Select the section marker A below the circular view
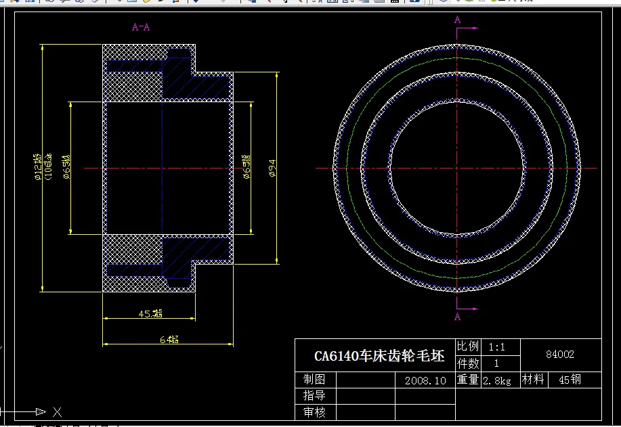621x427 pixels. click(457, 317)
